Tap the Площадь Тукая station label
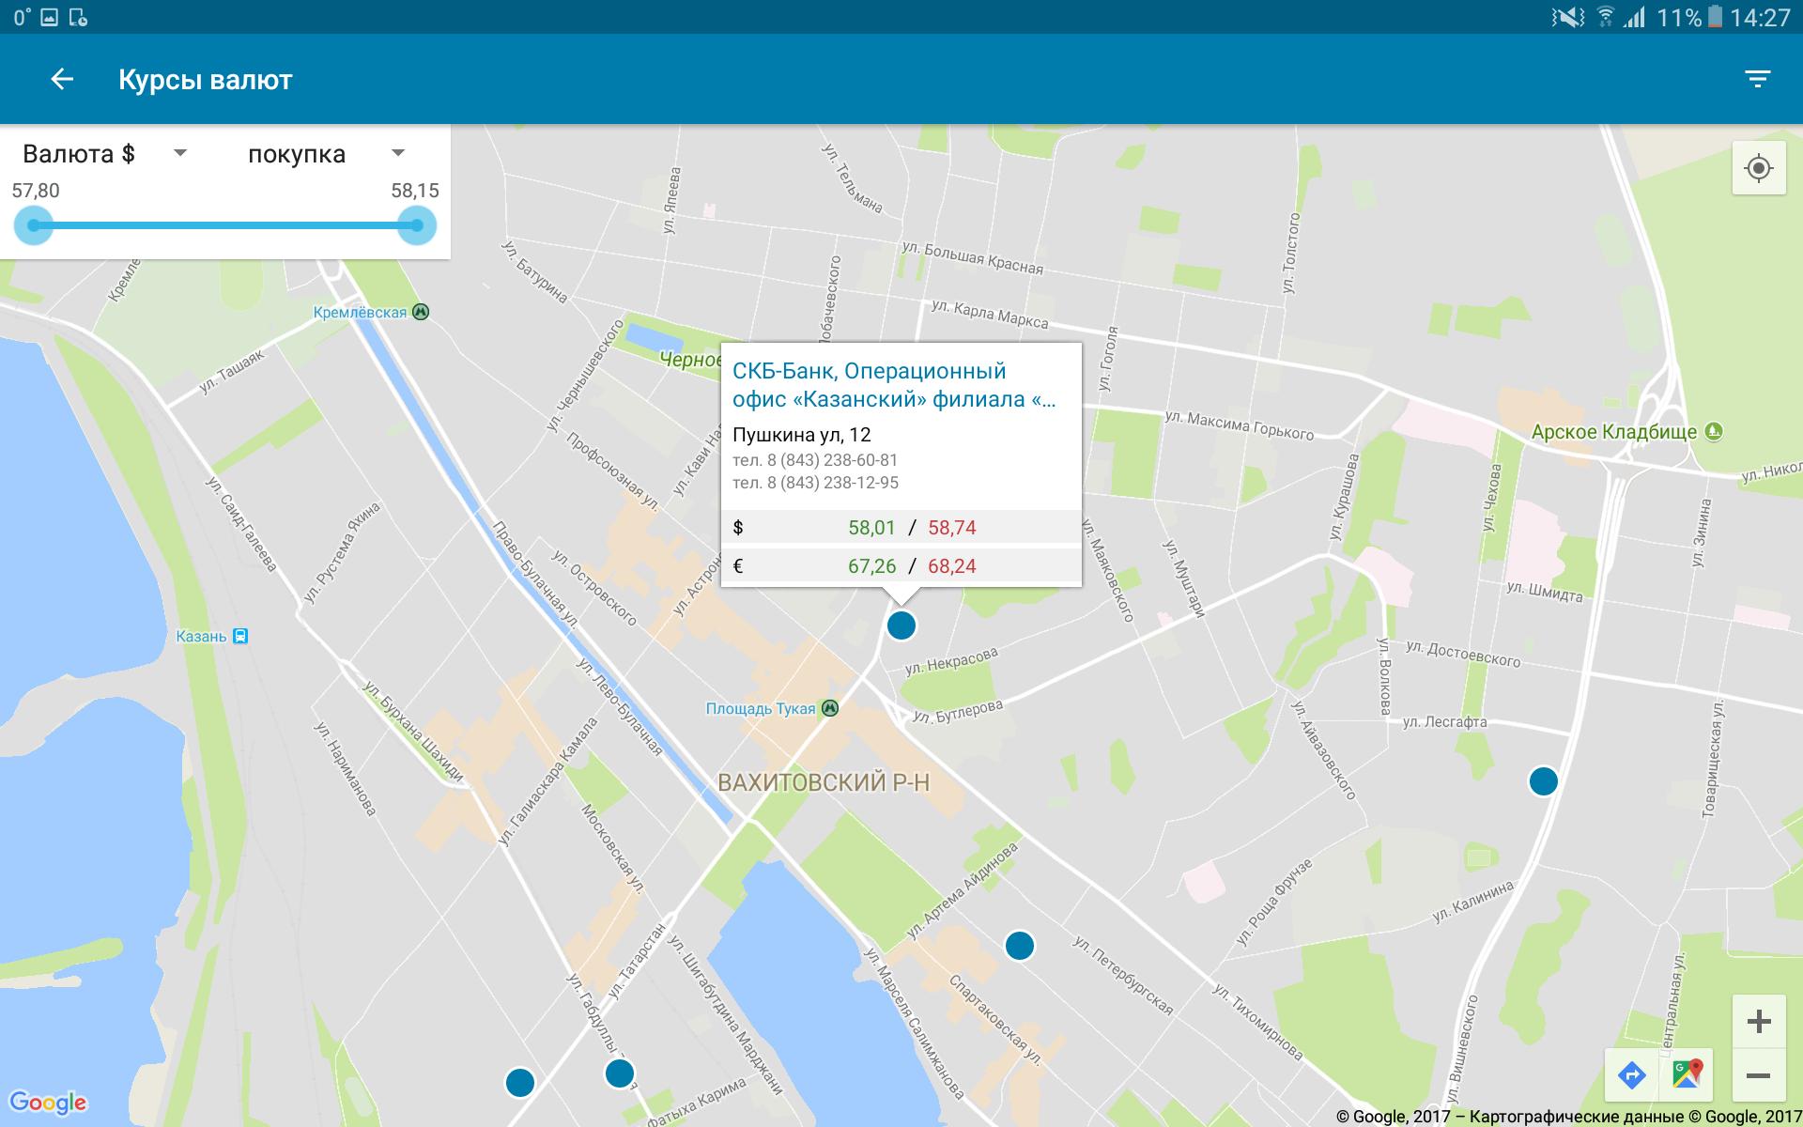Image resolution: width=1803 pixels, height=1127 pixels. point(761,708)
